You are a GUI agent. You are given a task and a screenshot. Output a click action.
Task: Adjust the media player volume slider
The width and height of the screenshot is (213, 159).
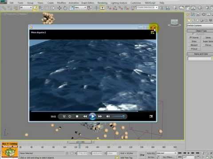118,117
